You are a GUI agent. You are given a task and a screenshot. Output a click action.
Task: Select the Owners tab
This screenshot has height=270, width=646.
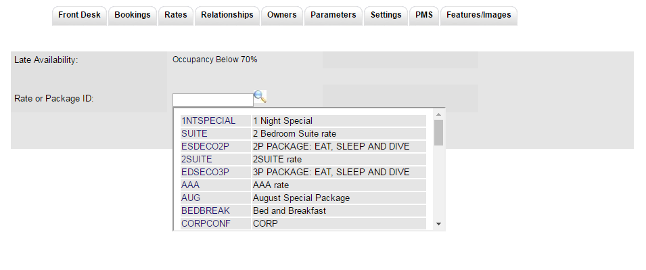pos(282,16)
